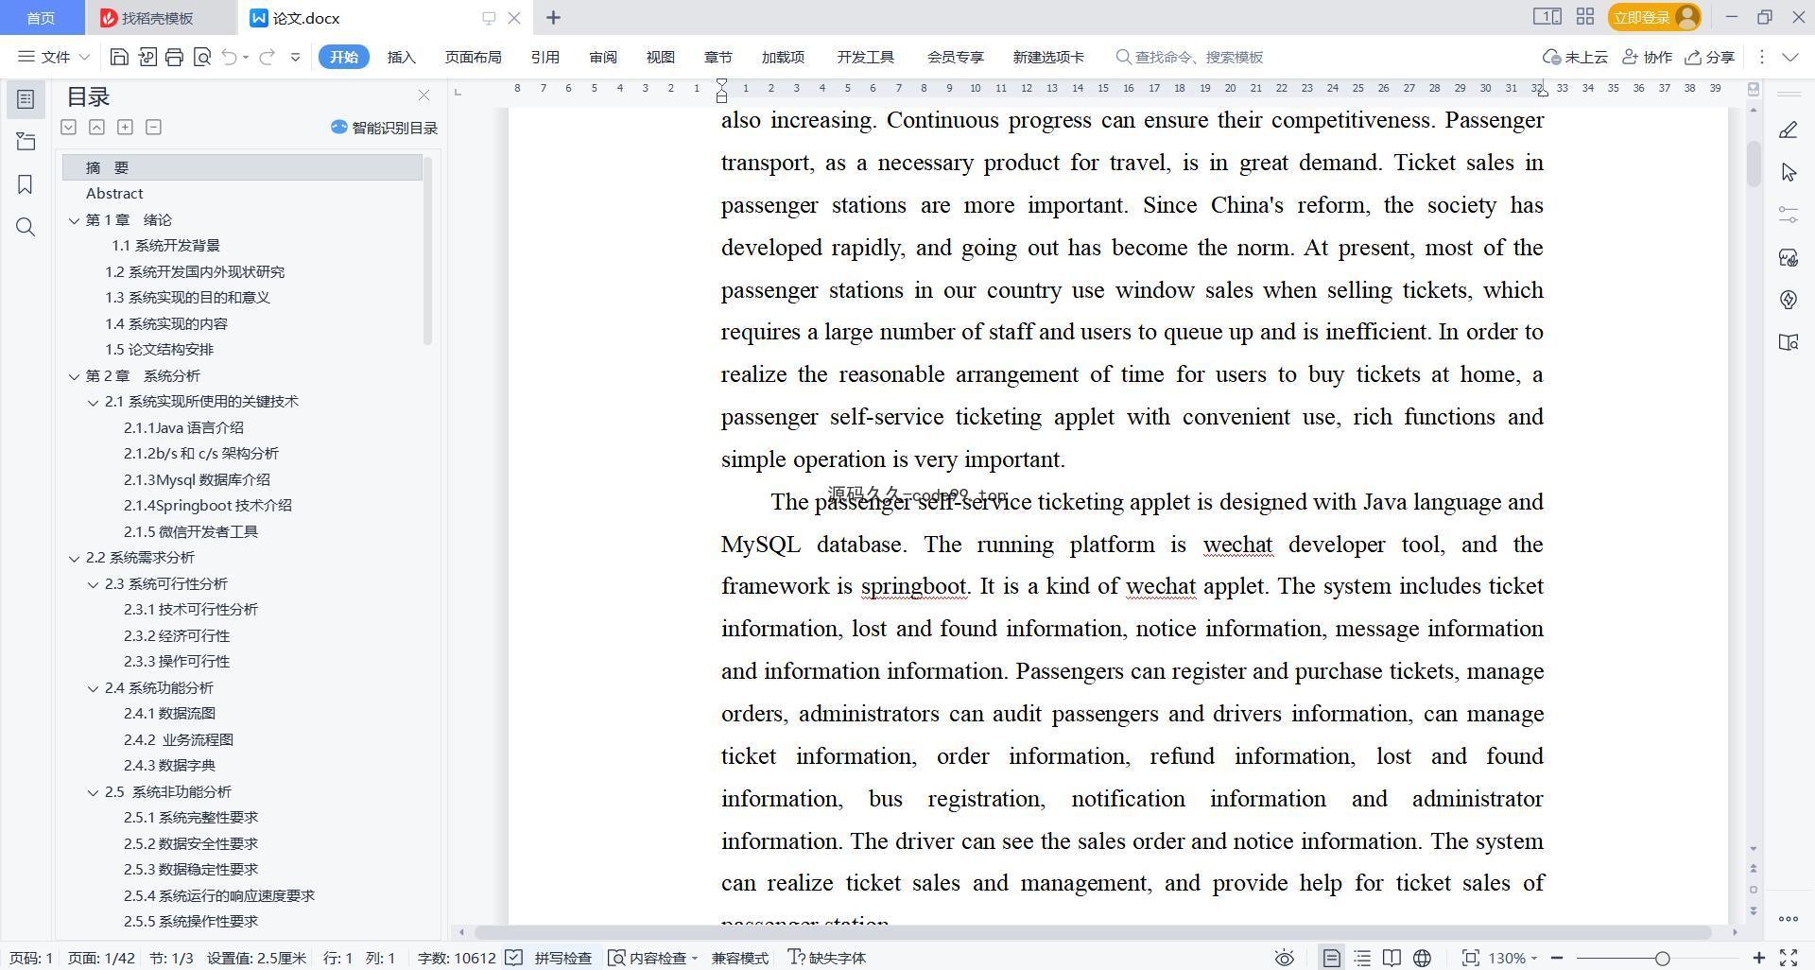Select the Abstract outline entry
Image resolution: width=1815 pixels, height=970 pixels.
pyautogui.click(x=114, y=193)
